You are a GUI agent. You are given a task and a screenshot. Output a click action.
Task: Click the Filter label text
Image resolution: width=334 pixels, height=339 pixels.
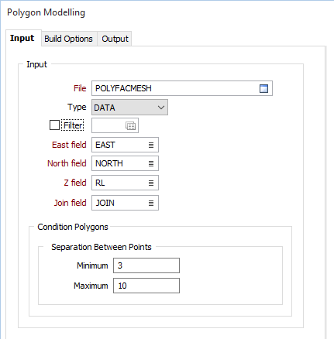click(x=73, y=125)
